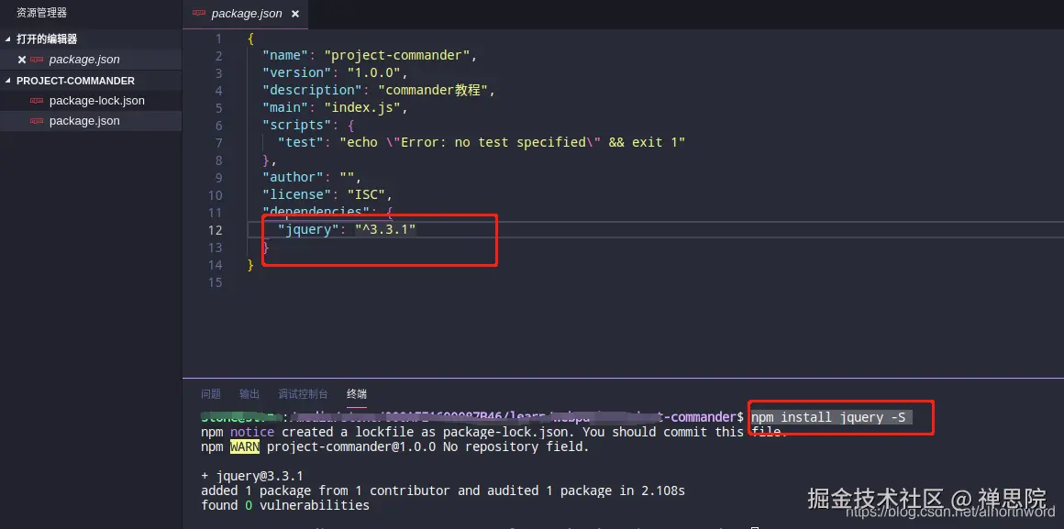Click line number 6 in the gutter
The height and width of the screenshot is (529, 1064).
click(x=218, y=126)
